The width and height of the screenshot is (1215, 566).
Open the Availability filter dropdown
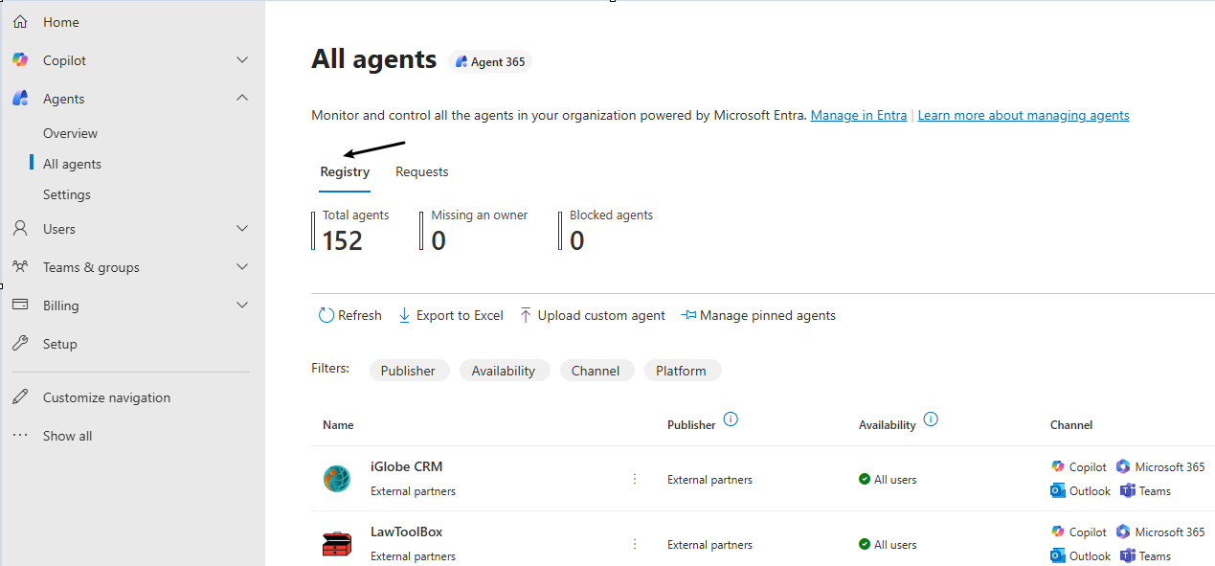[504, 371]
